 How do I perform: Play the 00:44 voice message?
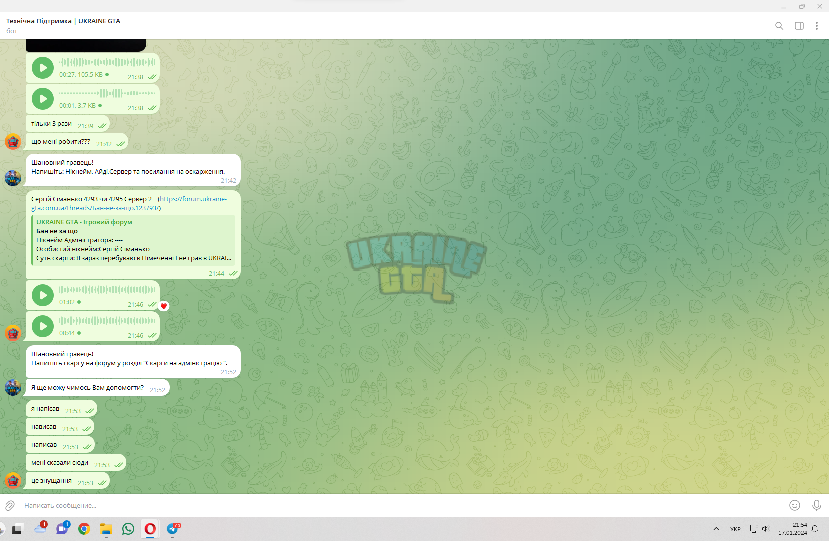tap(43, 326)
